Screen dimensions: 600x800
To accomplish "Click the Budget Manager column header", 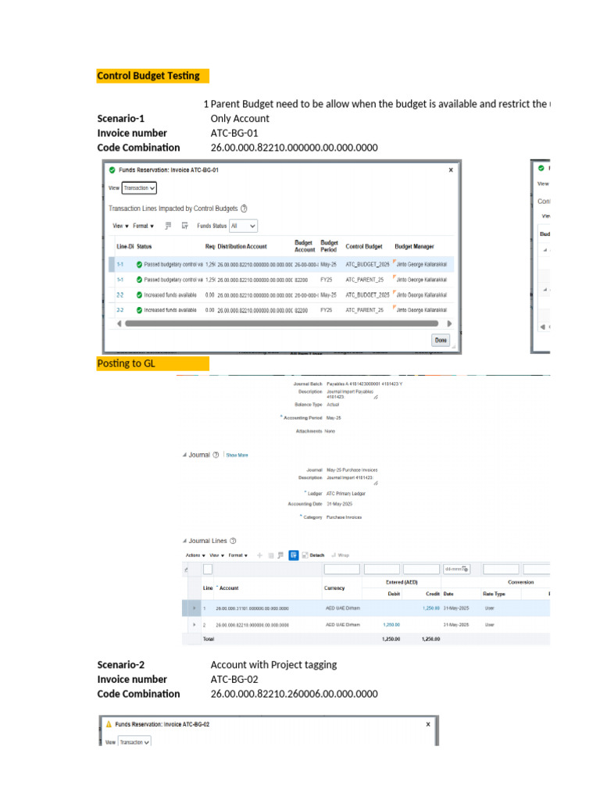I will (x=414, y=246).
